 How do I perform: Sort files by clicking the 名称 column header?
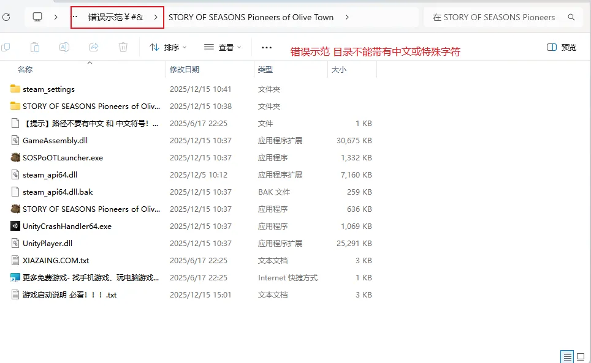click(x=26, y=70)
